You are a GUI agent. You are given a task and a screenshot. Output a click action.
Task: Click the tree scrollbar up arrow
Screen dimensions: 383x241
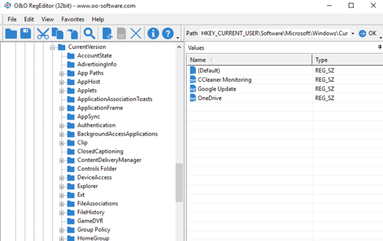(x=179, y=47)
